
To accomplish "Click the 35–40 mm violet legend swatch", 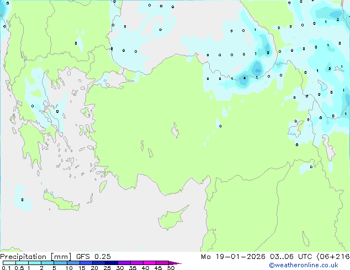I will pos(137,263).
